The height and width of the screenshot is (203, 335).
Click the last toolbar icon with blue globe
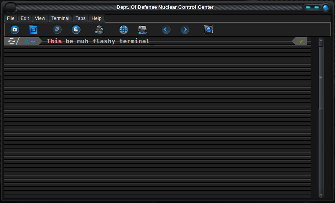209,29
